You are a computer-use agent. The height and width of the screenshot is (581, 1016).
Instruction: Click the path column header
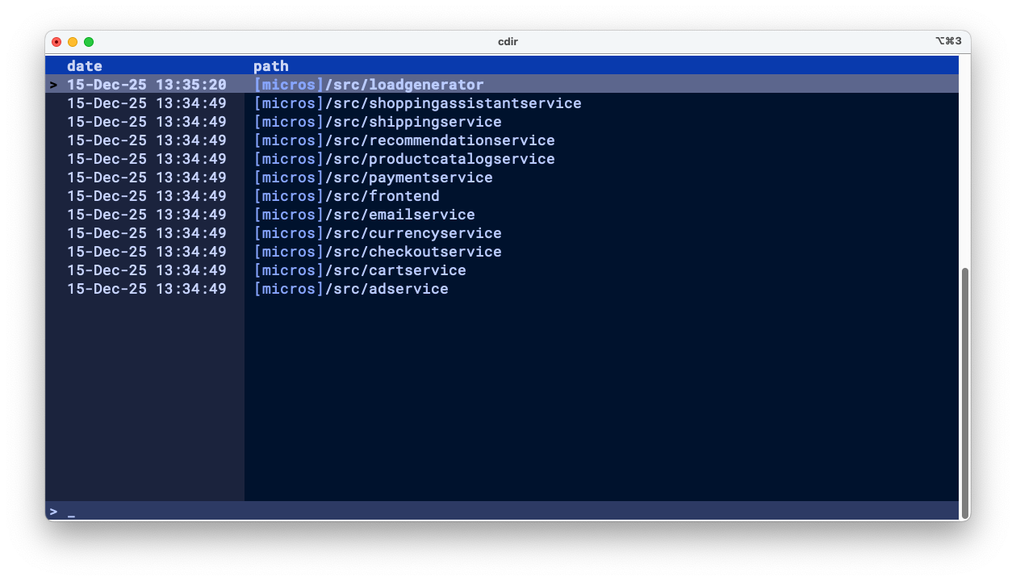pyautogui.click(x=271, y=66)
